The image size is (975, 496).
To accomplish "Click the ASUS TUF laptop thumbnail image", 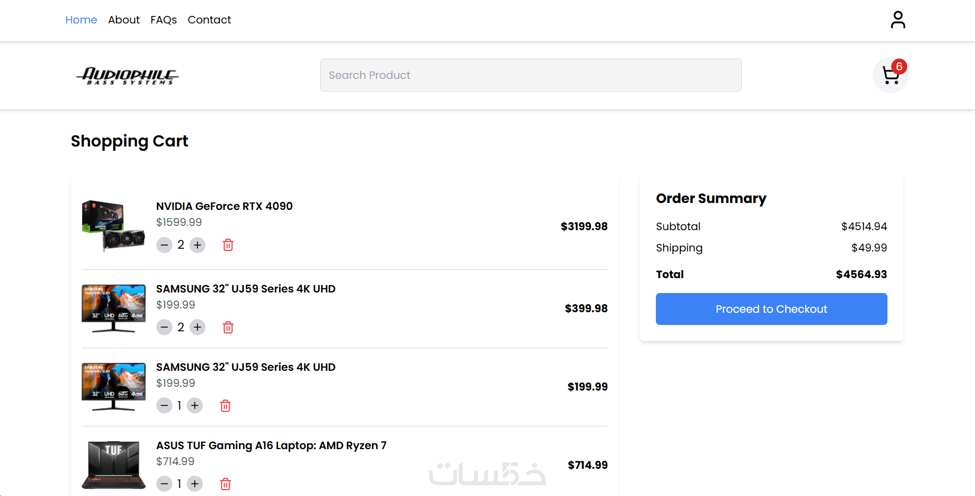I will point(113,465).
